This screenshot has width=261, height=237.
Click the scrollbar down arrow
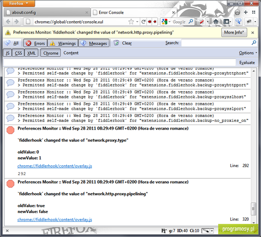point(254,223)
